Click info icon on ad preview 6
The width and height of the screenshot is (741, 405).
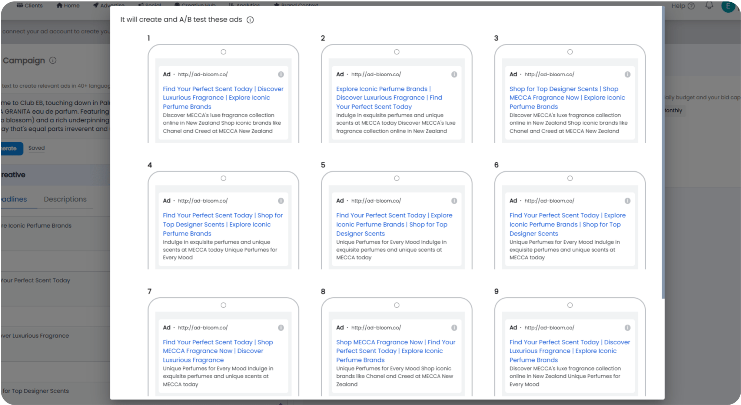tap(627, 201)
